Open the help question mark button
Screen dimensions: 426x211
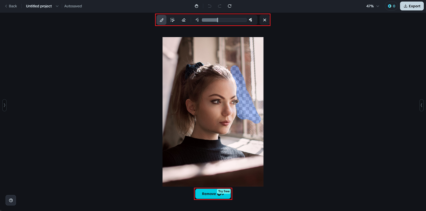tap(11, 200)
